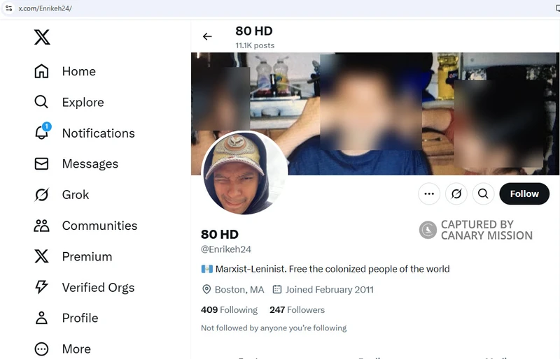Search this profile's posts
This screenshot has height=359, width=560.
[483, 193]
